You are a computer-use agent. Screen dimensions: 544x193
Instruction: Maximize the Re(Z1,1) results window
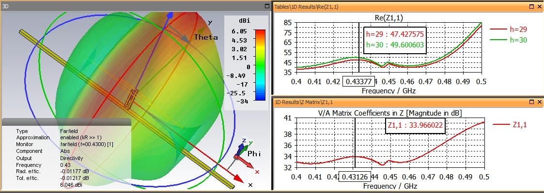(x=532, y=6)
